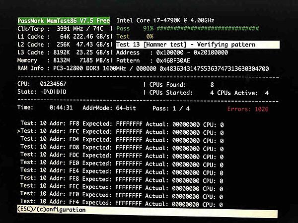The image size is (298, 223).
Task: Select the RAM Info PC3-12800 DDR3 line
Action: (143, 68)
